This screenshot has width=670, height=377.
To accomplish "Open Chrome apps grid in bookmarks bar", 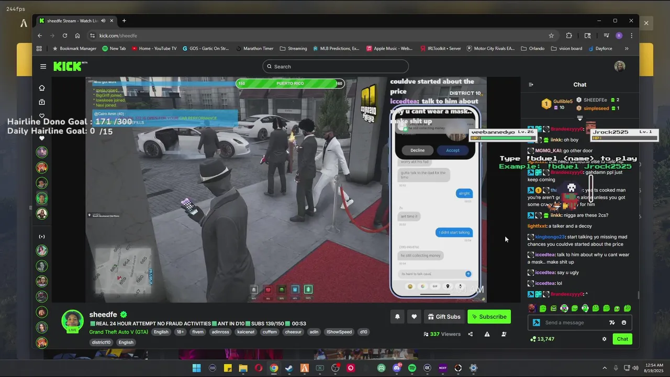I will click(x=39, y=49).
